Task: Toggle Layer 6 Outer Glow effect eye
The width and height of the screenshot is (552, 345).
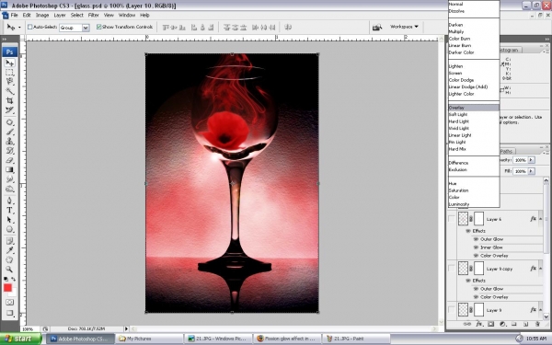Action: (476, 239)
